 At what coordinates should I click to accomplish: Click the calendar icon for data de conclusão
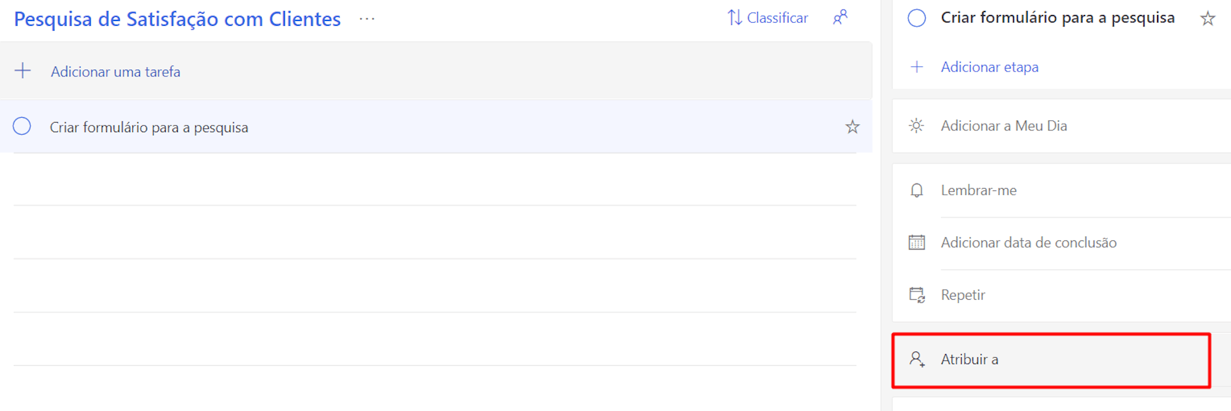coord(916,242)
